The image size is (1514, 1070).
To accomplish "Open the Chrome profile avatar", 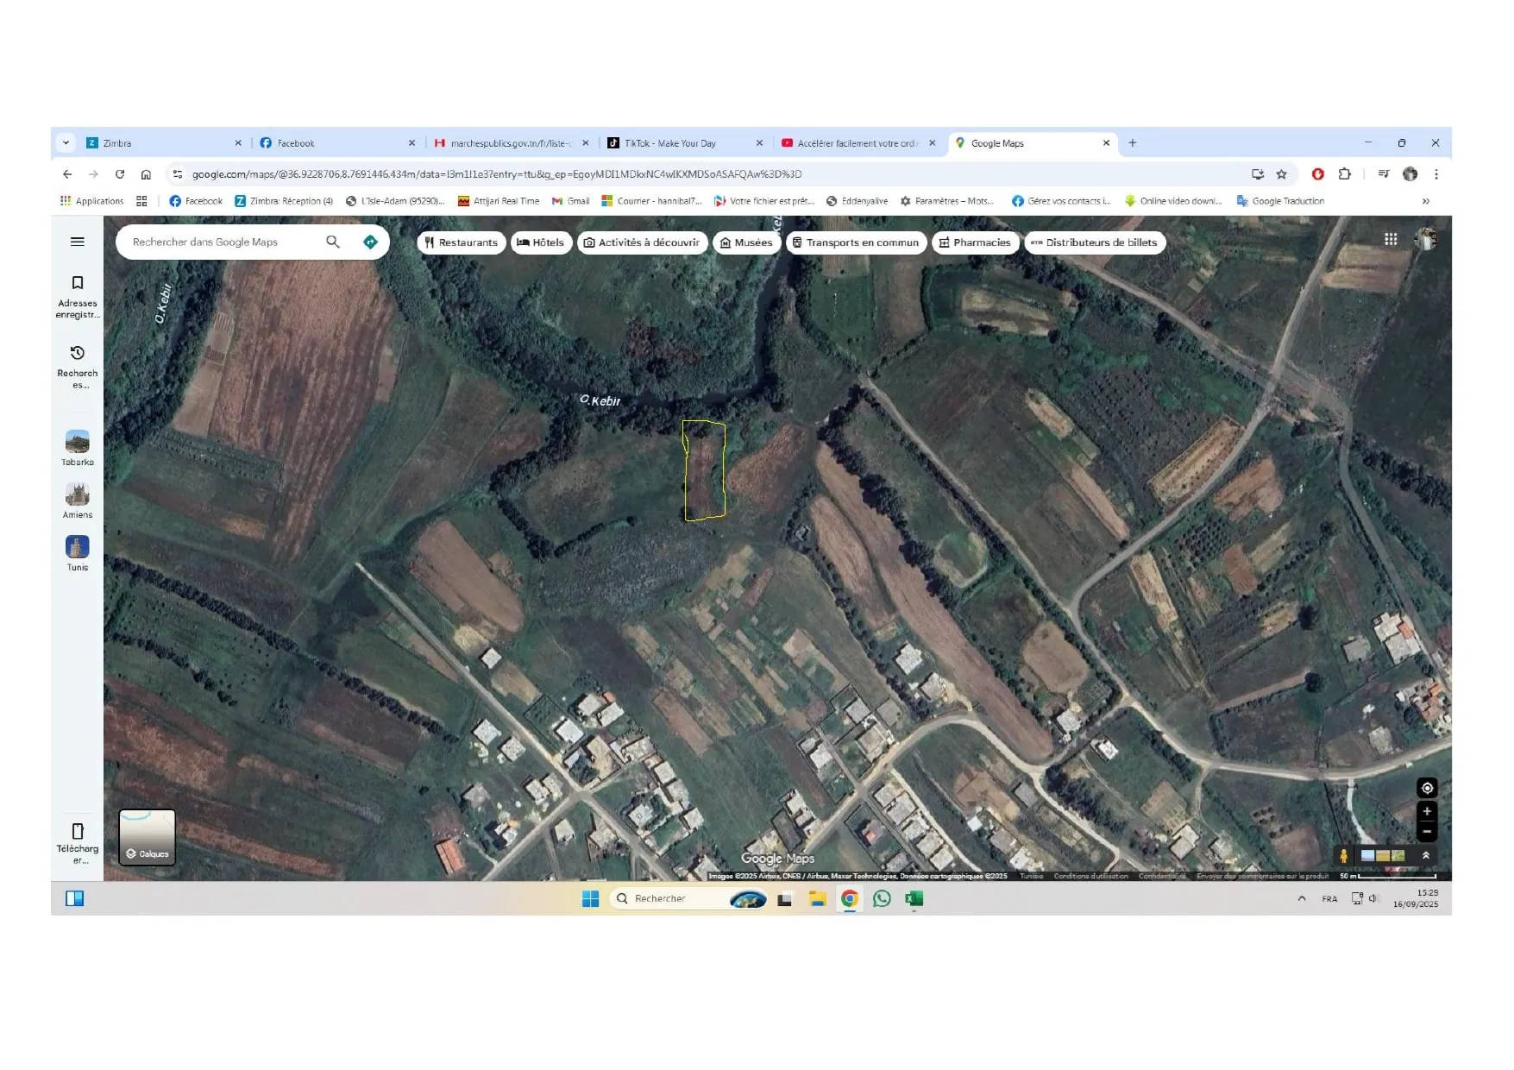I will (x=1410, y=174).
